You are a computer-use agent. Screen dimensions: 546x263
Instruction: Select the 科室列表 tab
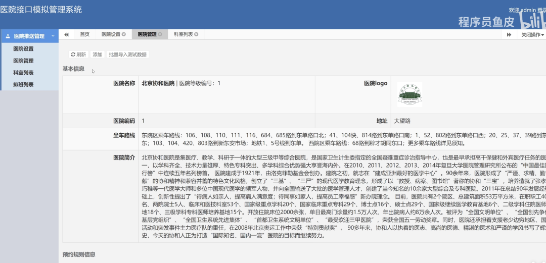pos(183,34)
